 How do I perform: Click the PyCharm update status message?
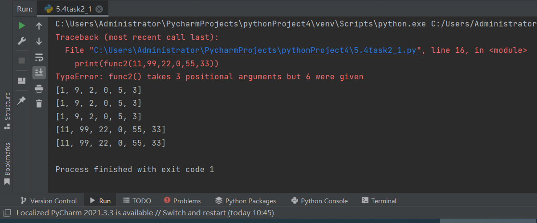pyautogui.click(x=145, y=212)
